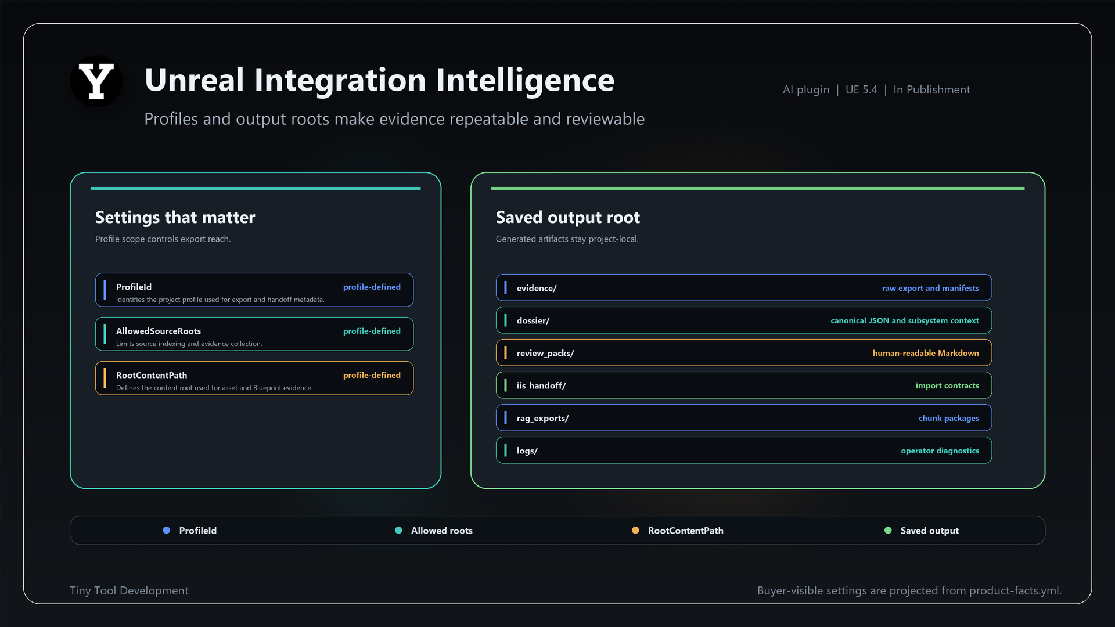This screenshot has width=1115, height=627.
Task: Click the ProfileId legend label
Action: click(x=198, y=531)
